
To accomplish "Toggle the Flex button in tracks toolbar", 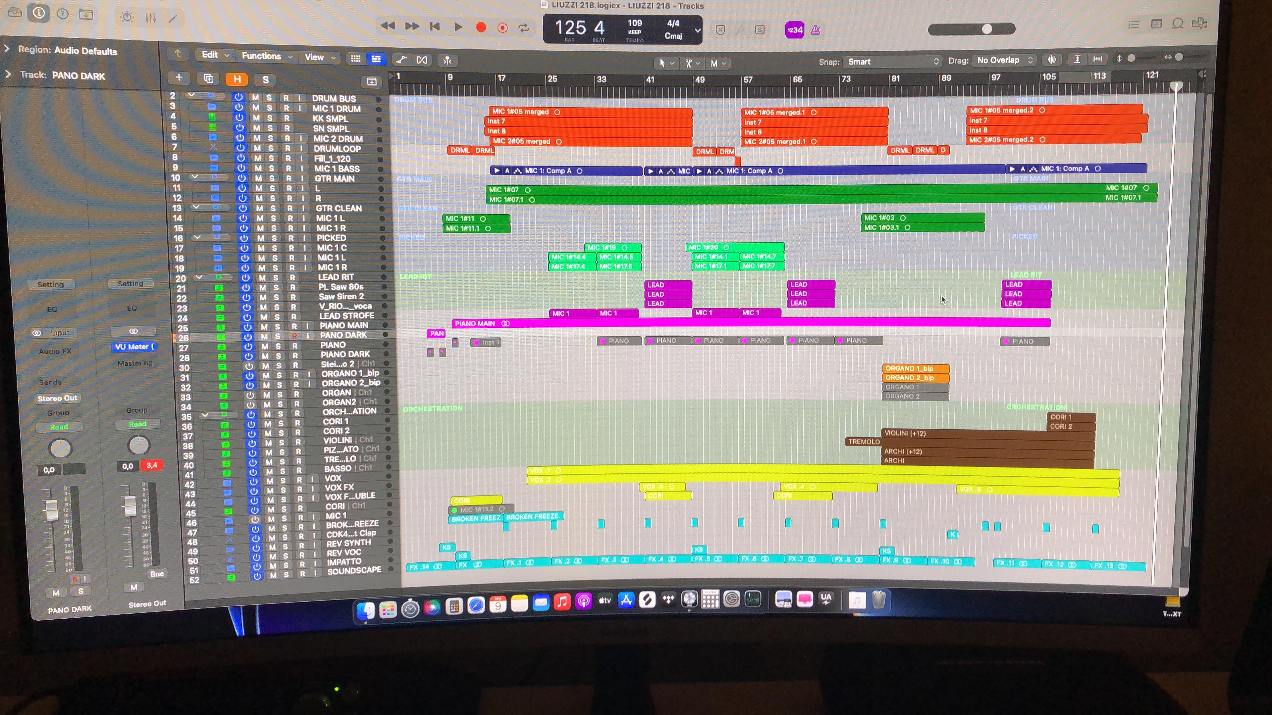I will click(x=422, y=60).
